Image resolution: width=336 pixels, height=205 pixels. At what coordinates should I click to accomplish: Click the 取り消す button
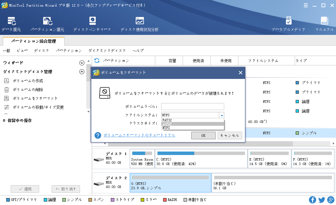66,189
